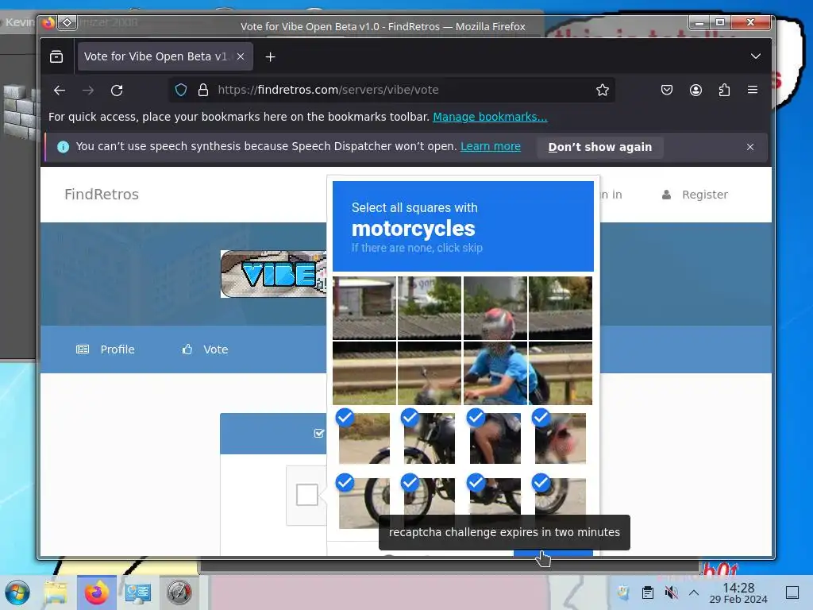813x610 pixels.
Task: Deselect the checked tile with the red taillight
Action: pyautogui.click(x=561, y=438)
